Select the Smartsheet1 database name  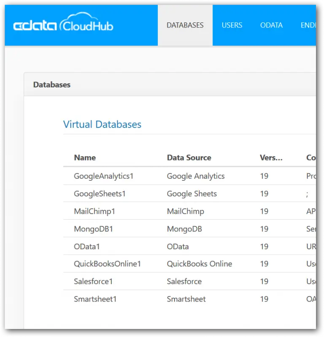pos(95,299)
